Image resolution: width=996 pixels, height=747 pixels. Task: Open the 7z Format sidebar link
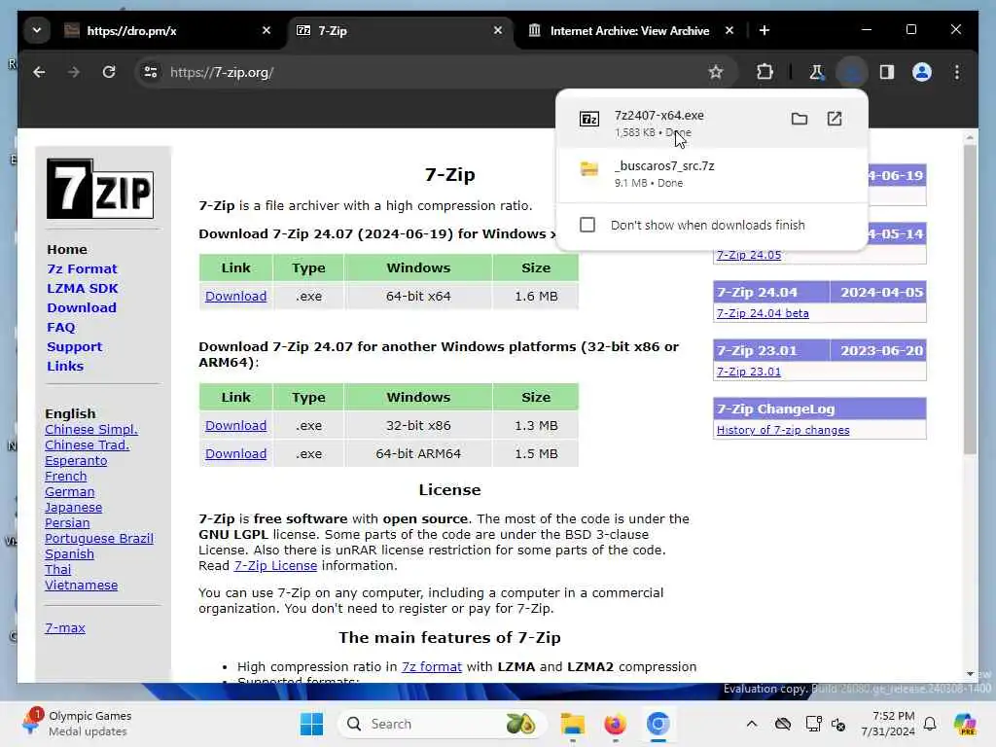[x=82, y=268]
